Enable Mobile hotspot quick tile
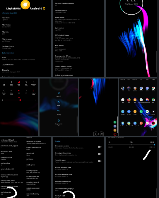Viewport: 159px width, 198px height. coord(11,92)
